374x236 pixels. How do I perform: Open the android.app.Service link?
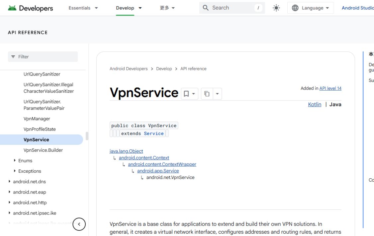pyautogui.click(x=158, y=171)
